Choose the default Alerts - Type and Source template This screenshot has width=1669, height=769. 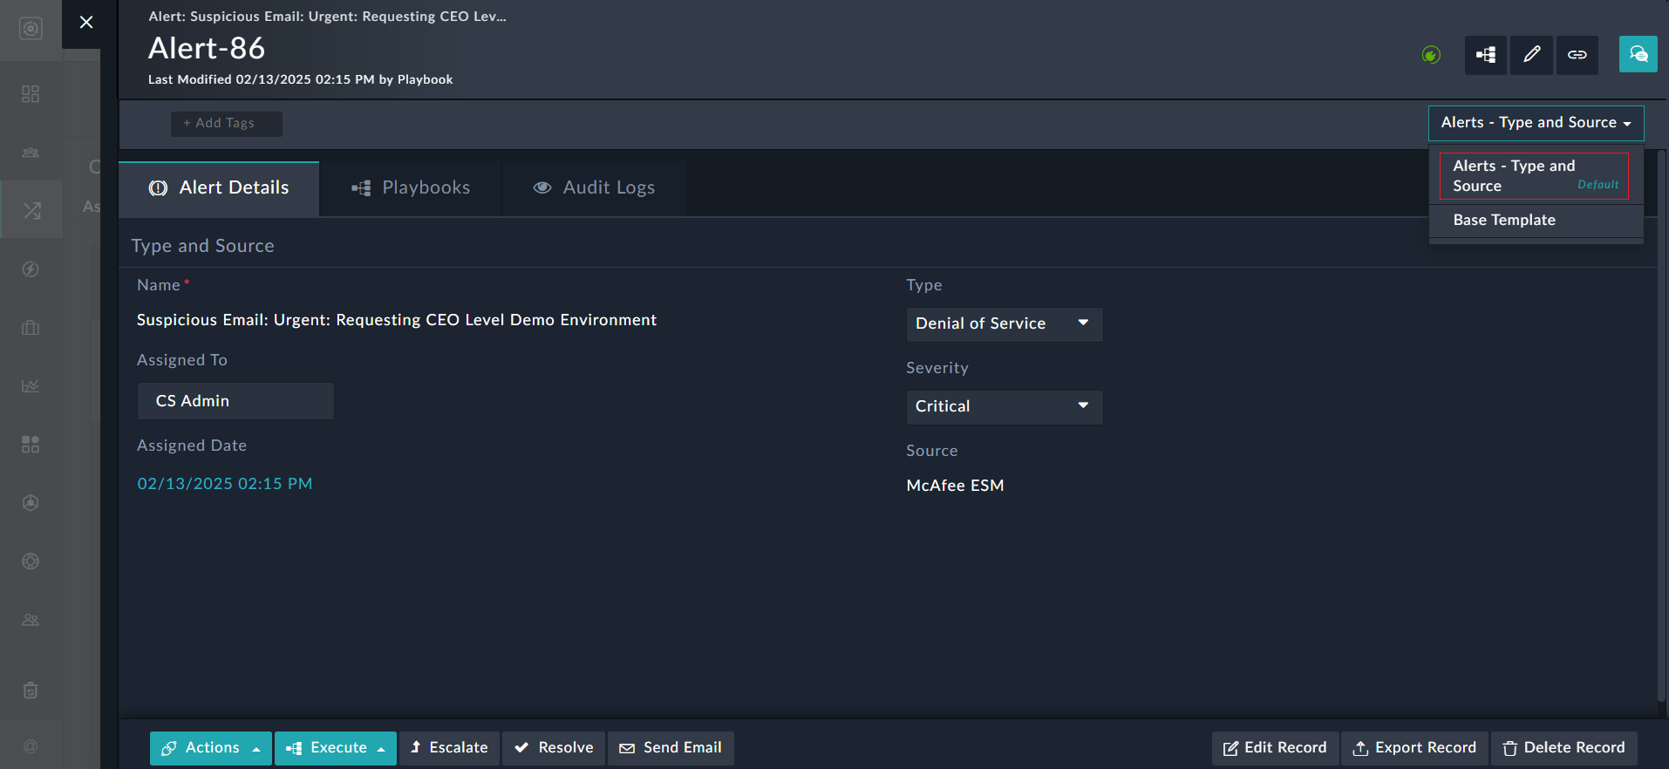[x=1534, y=176]
